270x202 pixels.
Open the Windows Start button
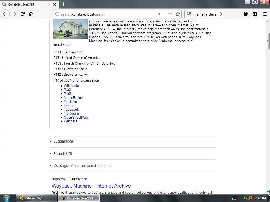click(x=7, y=198)
